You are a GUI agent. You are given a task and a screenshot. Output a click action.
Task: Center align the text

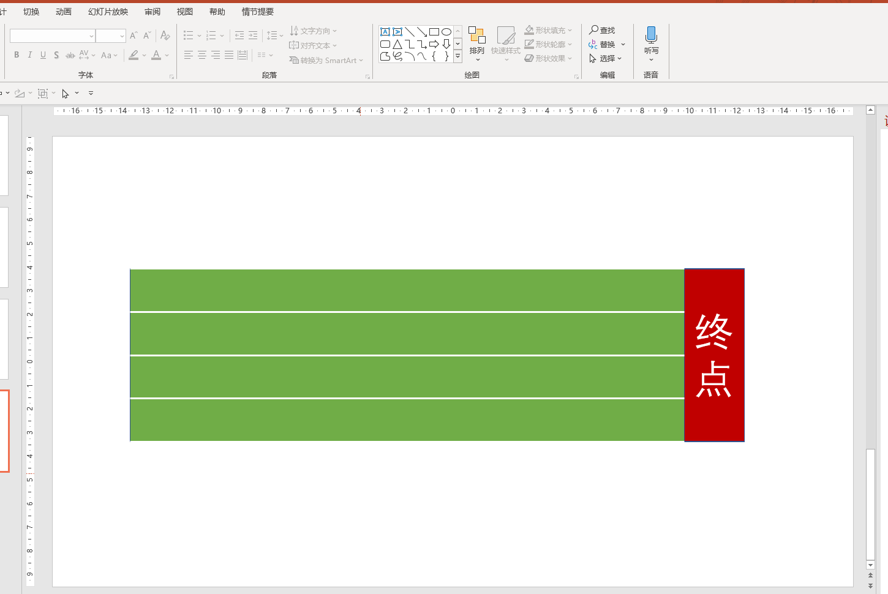202,55
